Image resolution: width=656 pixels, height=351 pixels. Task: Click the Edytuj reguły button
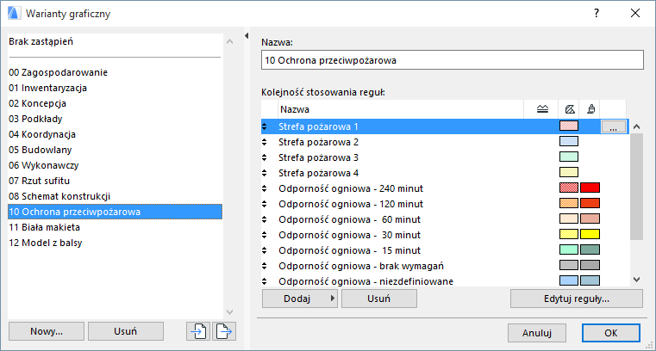click(576, 299)
